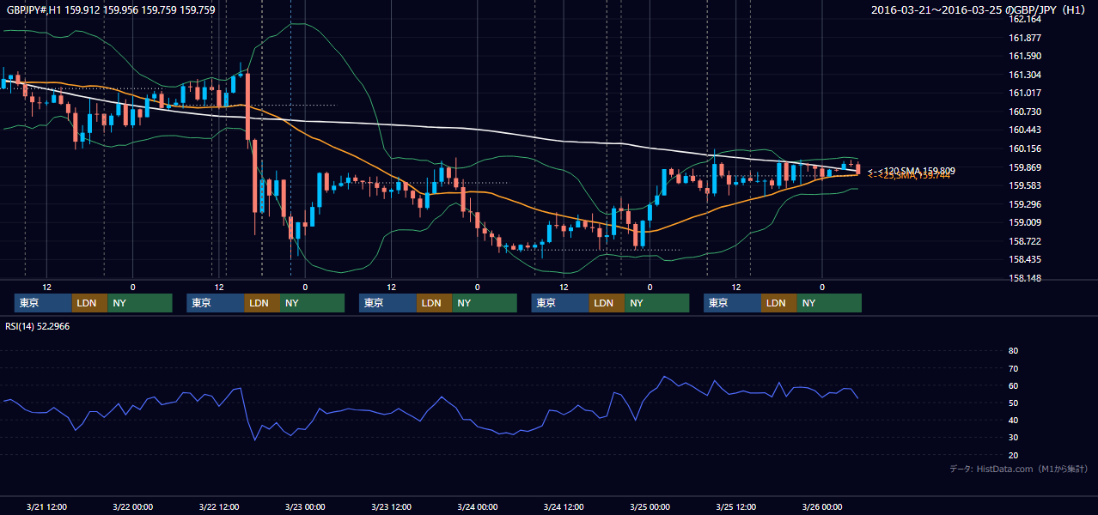Click the 159.009 price axis label

click(1025, 222)
